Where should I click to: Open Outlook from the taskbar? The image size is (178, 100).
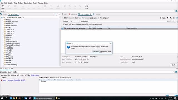(26, 98)
